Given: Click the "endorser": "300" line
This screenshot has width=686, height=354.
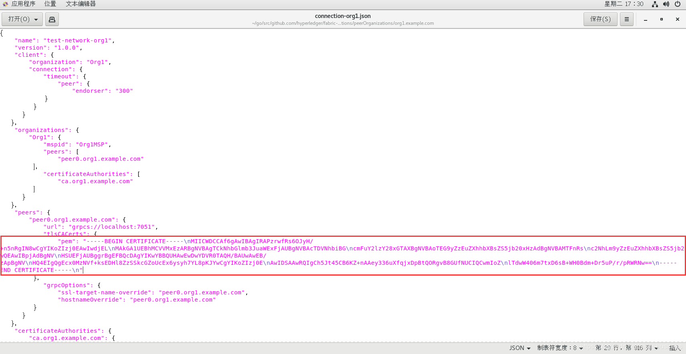Looking at the screenshot, I should click(x=102, y=91).
